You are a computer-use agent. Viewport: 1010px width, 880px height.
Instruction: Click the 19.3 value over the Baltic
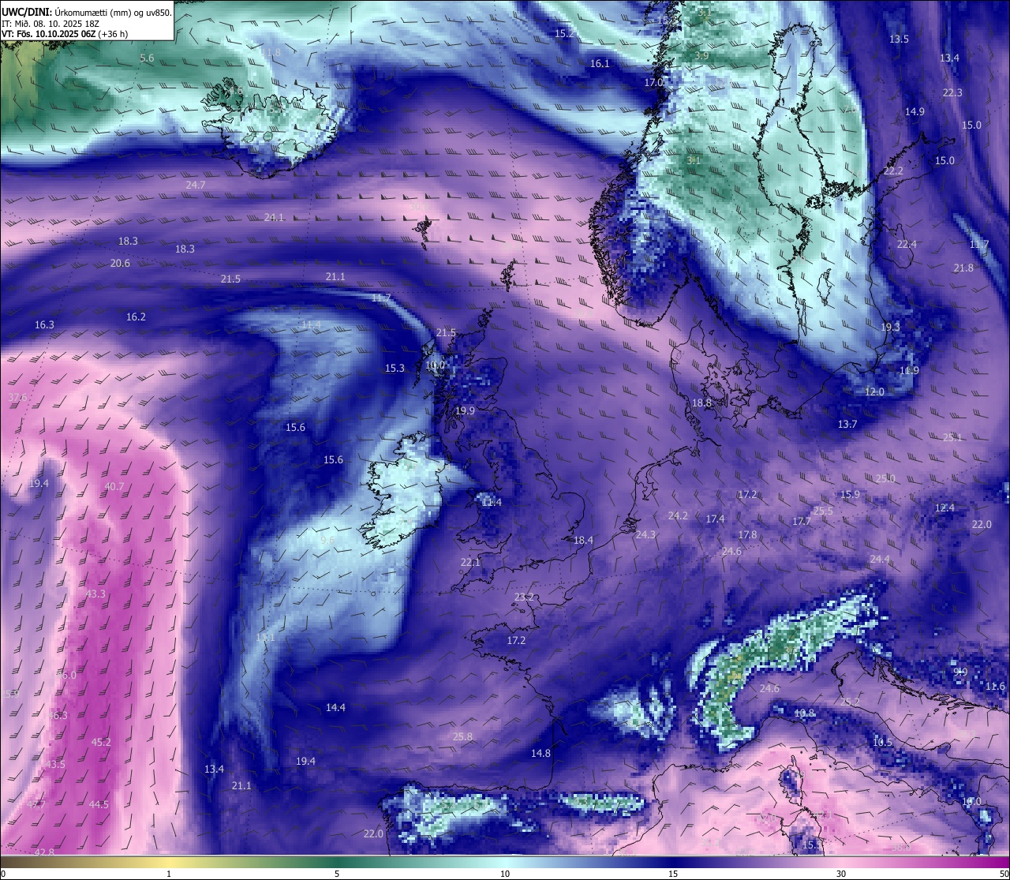click(890, 328)
